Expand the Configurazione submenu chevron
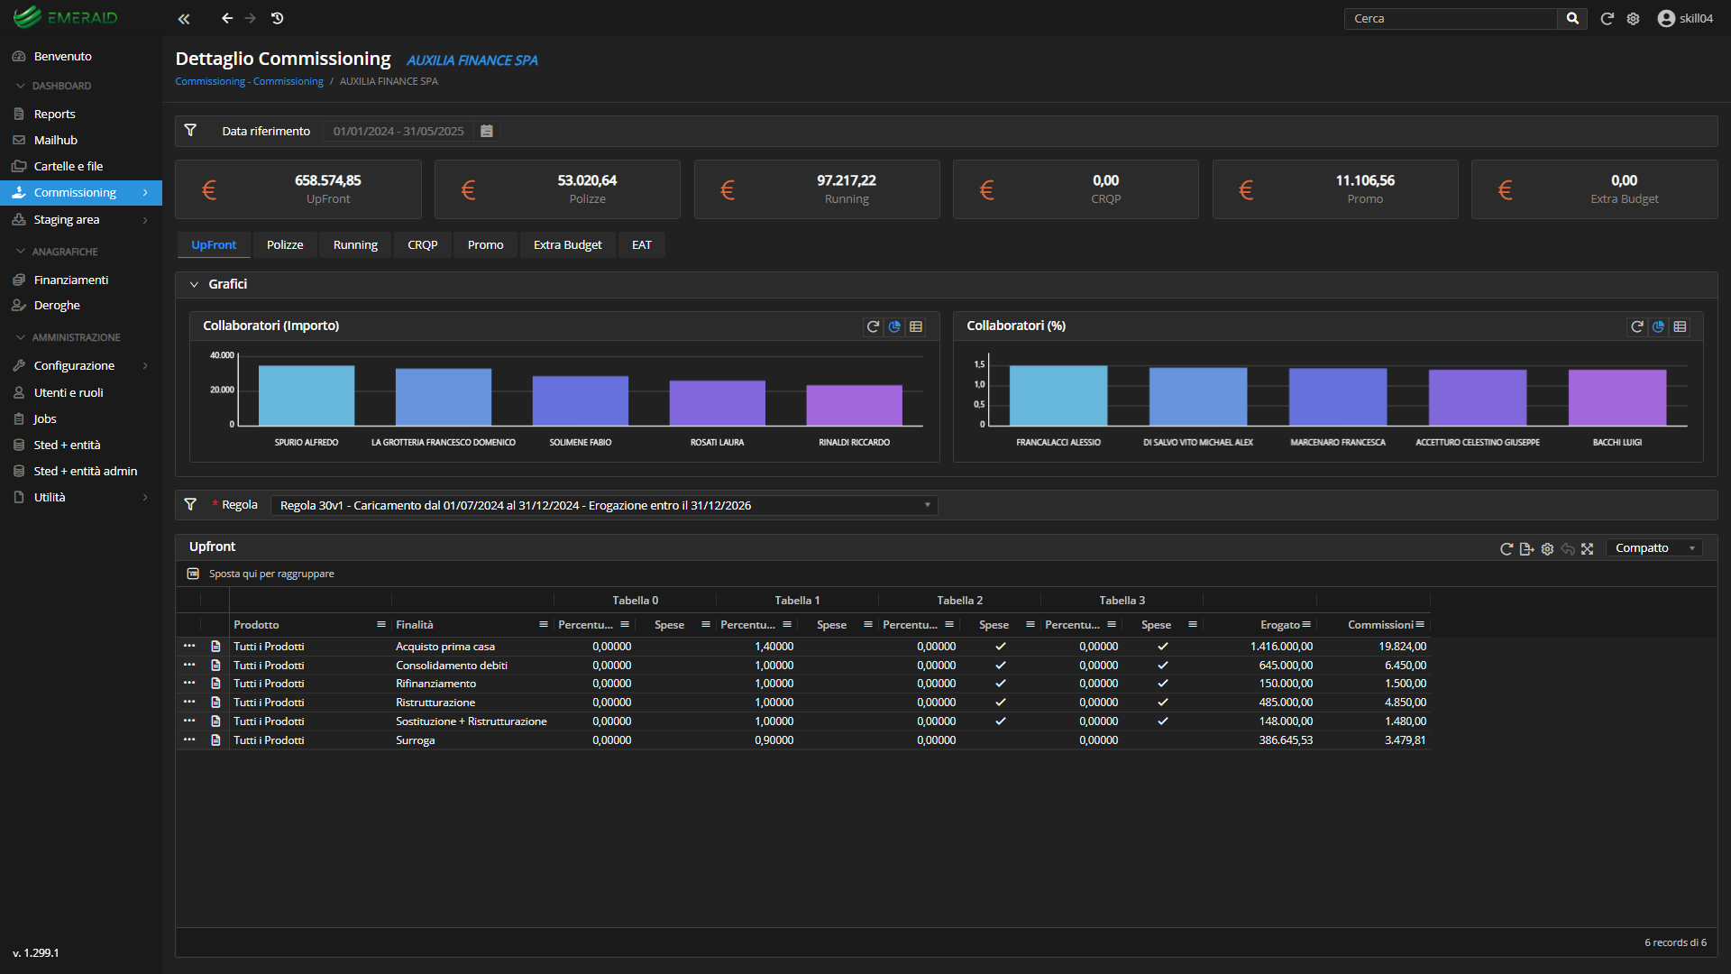This screenshot has height=974, width=1731. pyautogui.click(x=145, y=365)
